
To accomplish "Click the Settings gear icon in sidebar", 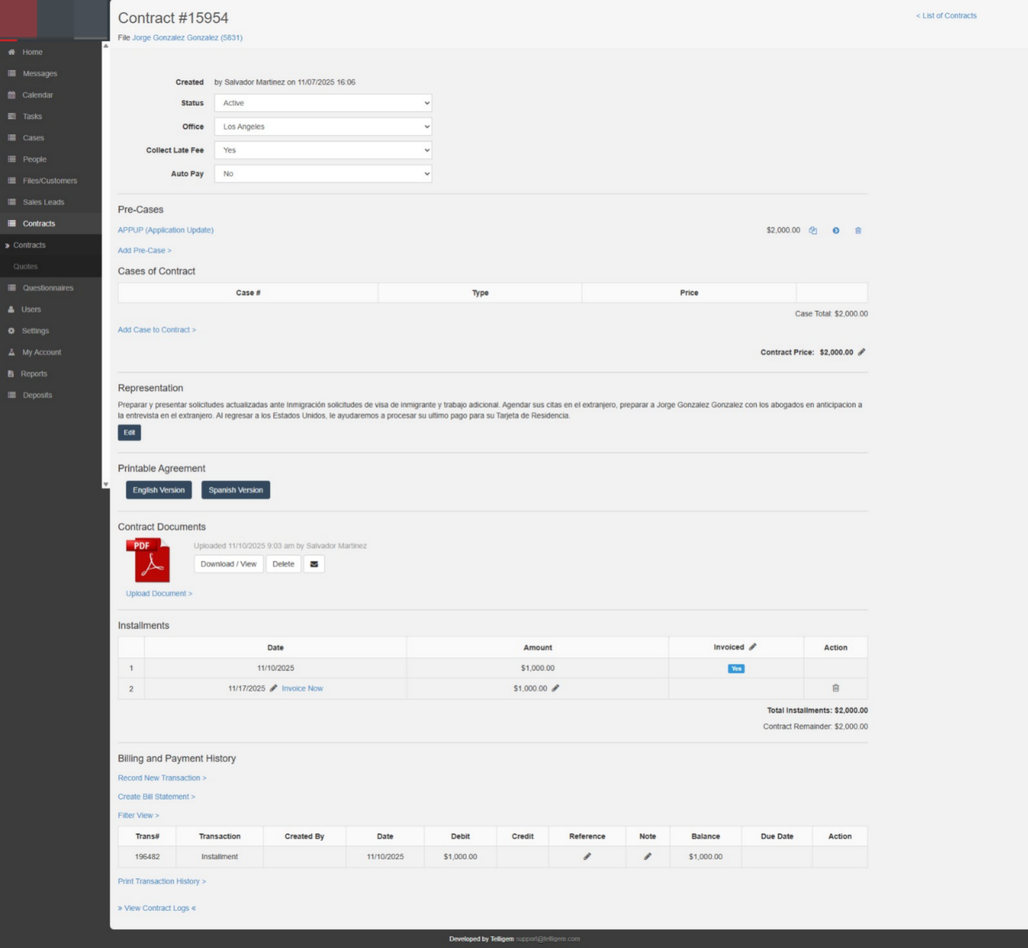I will tap(11, 331).
